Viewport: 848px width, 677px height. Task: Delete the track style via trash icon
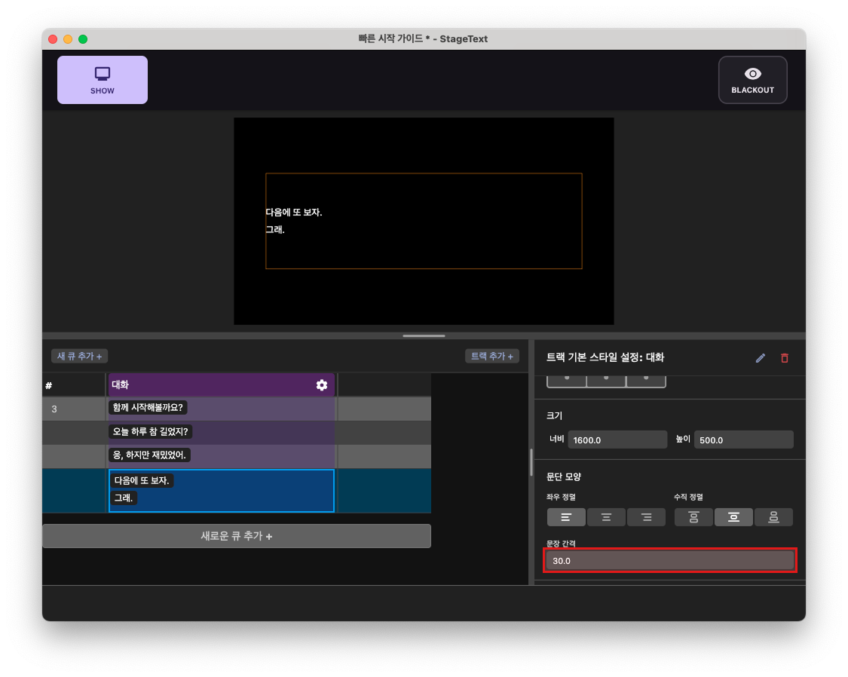tap(784, 357)
